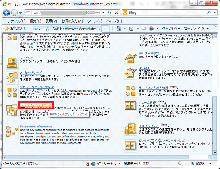Open the サービスレジストリ管理 link
The width and height of the screenshot is (220, 169).
pyautogui.click(x=153, y=88)
